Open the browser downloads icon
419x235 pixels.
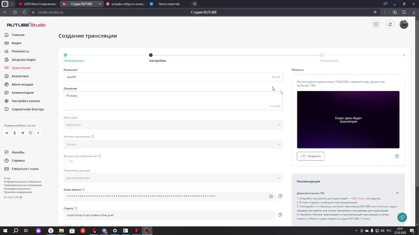[x=414, y=12]
